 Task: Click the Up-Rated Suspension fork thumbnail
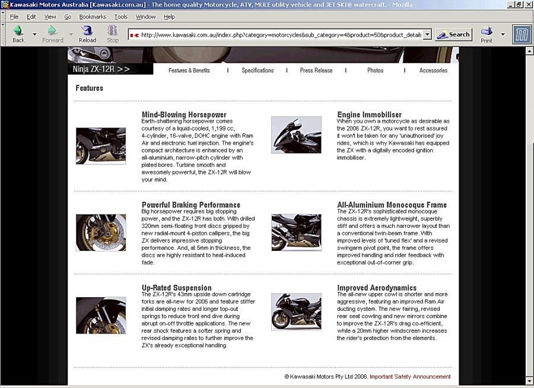[101, 316]
